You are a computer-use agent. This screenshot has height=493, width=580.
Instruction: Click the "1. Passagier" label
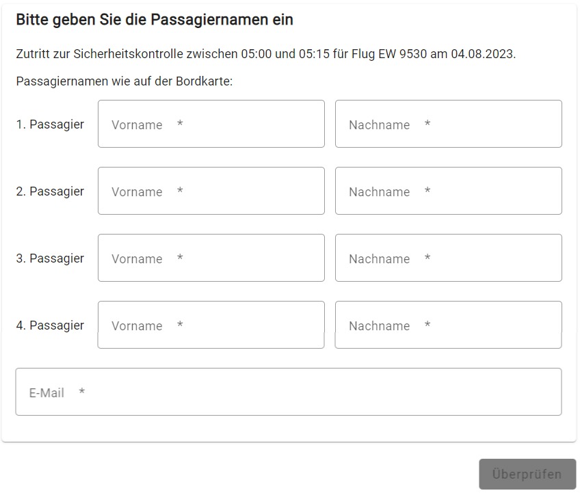[50, 124]
